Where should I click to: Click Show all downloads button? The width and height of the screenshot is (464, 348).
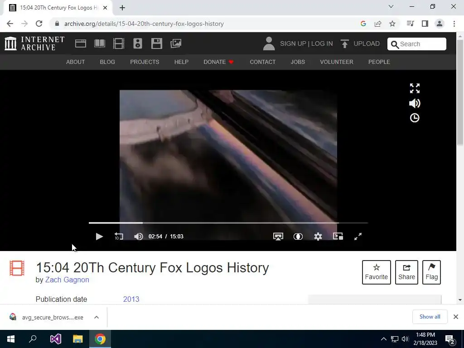[x=430, y=317]
